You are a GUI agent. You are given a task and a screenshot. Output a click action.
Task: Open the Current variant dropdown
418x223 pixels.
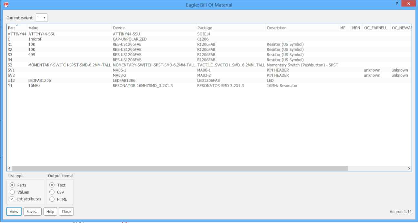42,18
